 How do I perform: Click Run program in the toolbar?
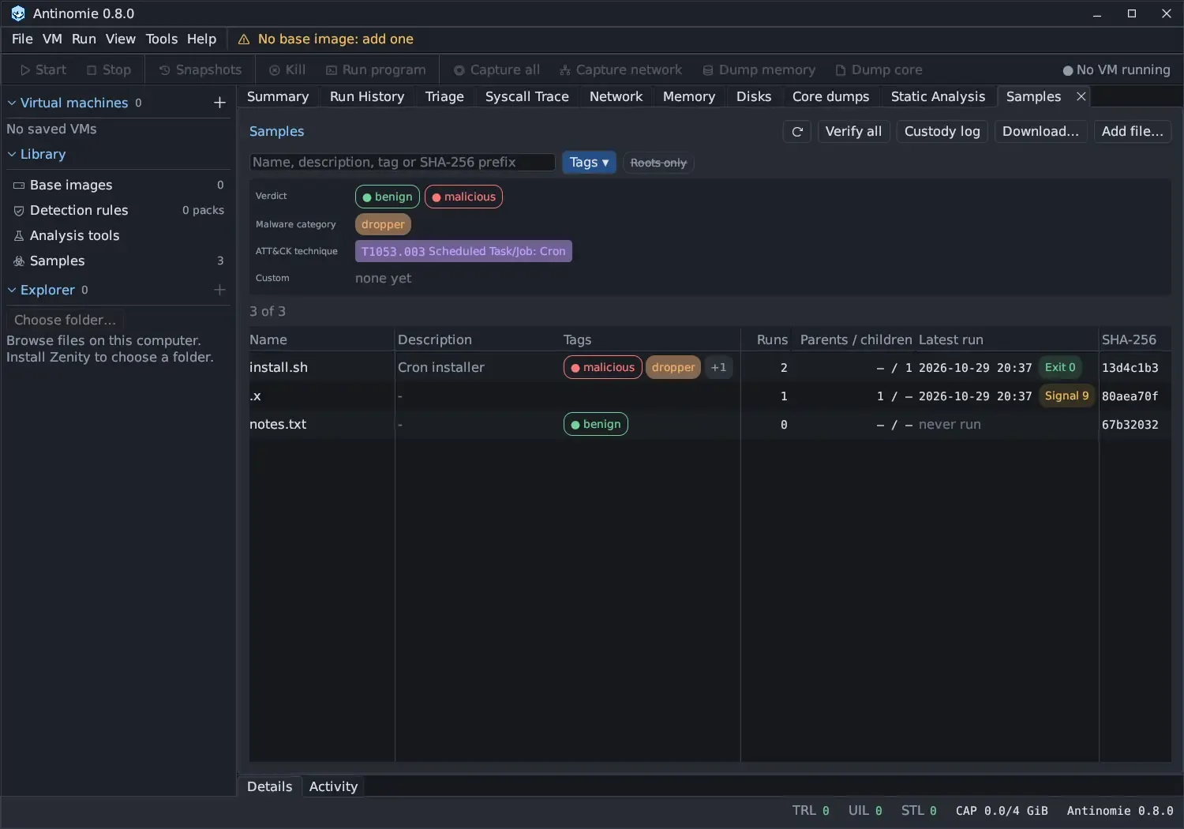pos(376,70)
